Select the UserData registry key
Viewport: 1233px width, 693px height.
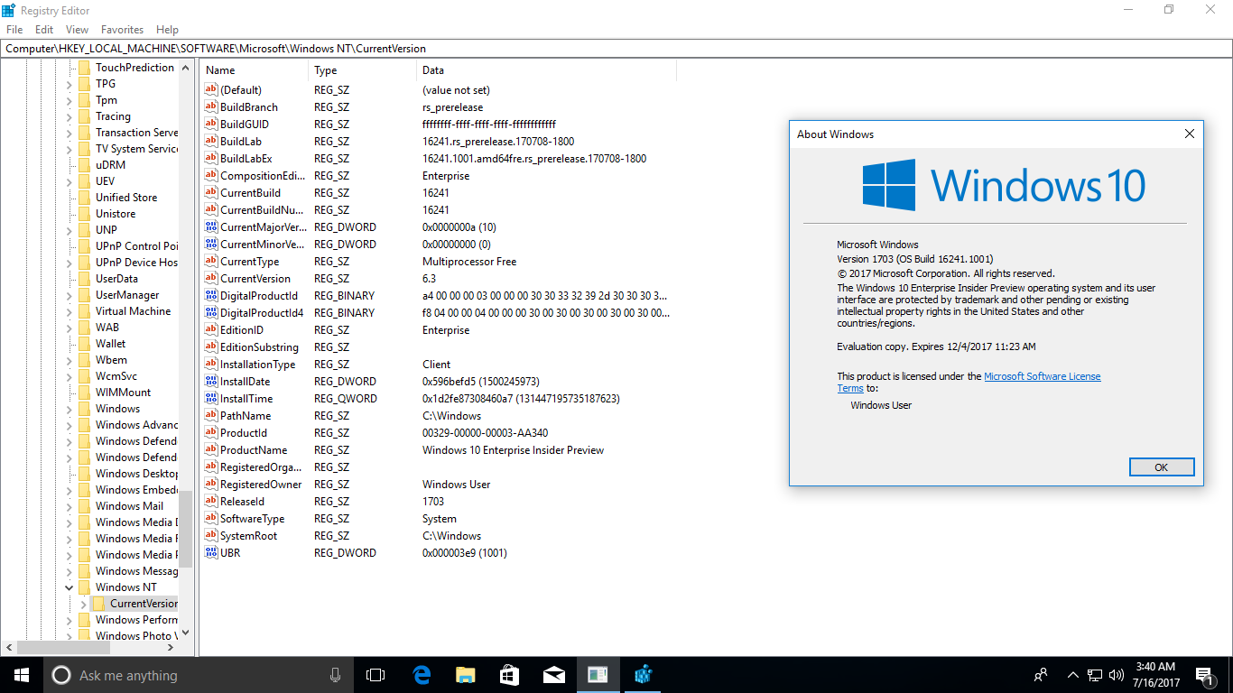click(x=116, y=279)
